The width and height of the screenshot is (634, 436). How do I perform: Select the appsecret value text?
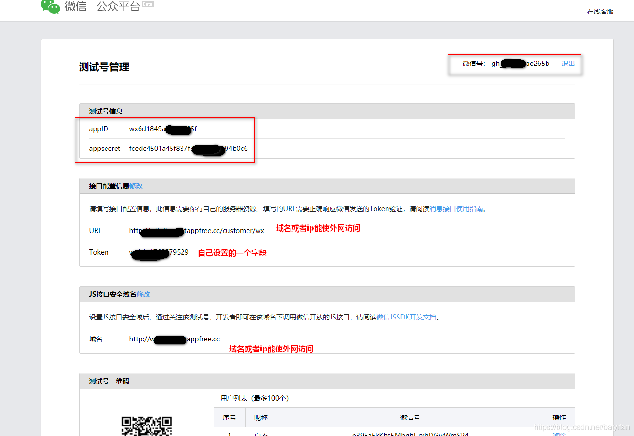pyautogui.click(x=188, y=149)
